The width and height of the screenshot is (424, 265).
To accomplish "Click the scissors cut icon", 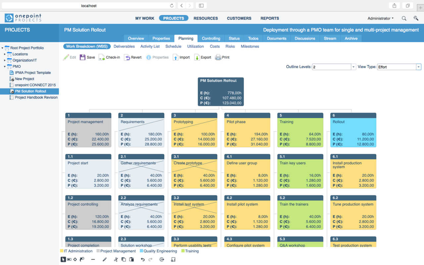I will pos(116,259).
